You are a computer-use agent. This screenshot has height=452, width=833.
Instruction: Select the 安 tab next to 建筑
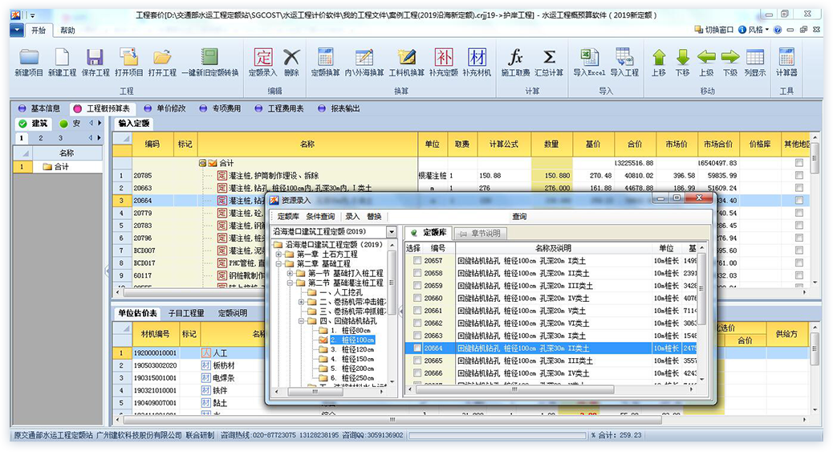71,124
